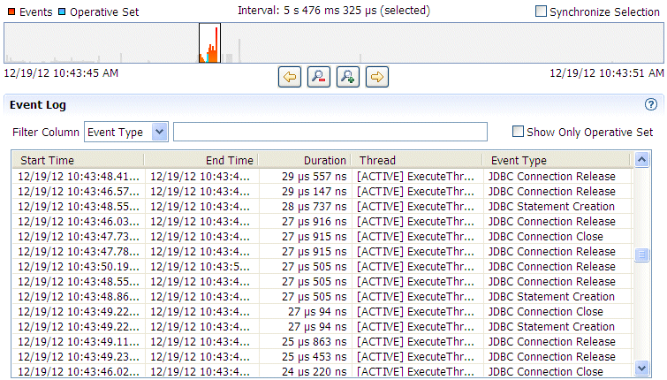Viewport: 667px width, 380px height.
Task: Select the 29 µs 557 ns event row
Action: 322,176
